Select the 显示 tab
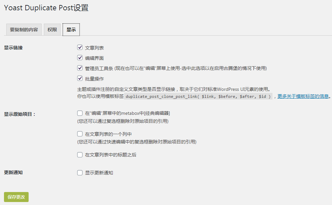 [x=71, y=29]
